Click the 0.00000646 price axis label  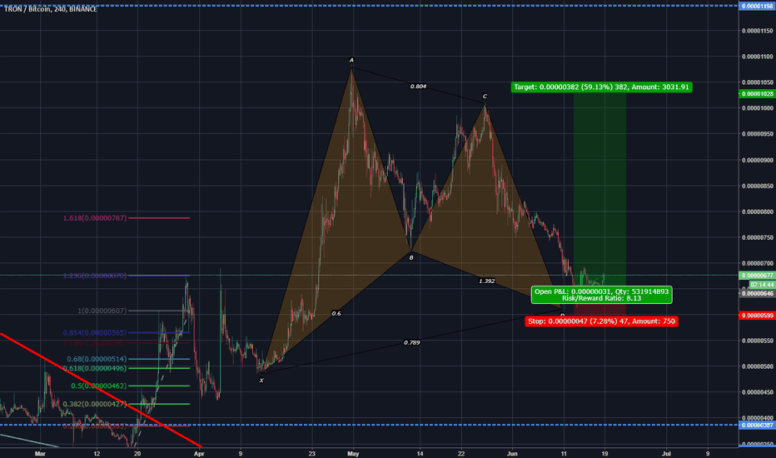[x=757, y=294]
